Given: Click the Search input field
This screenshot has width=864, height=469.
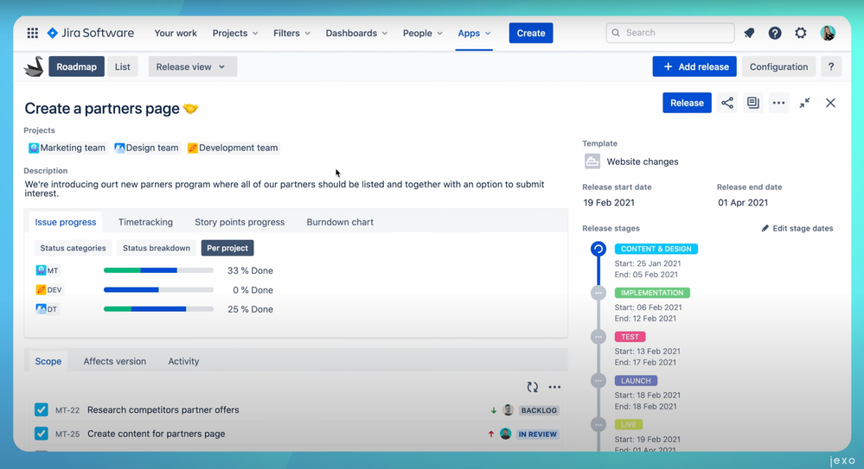Looking at the screenshot, I should [670, 33].
